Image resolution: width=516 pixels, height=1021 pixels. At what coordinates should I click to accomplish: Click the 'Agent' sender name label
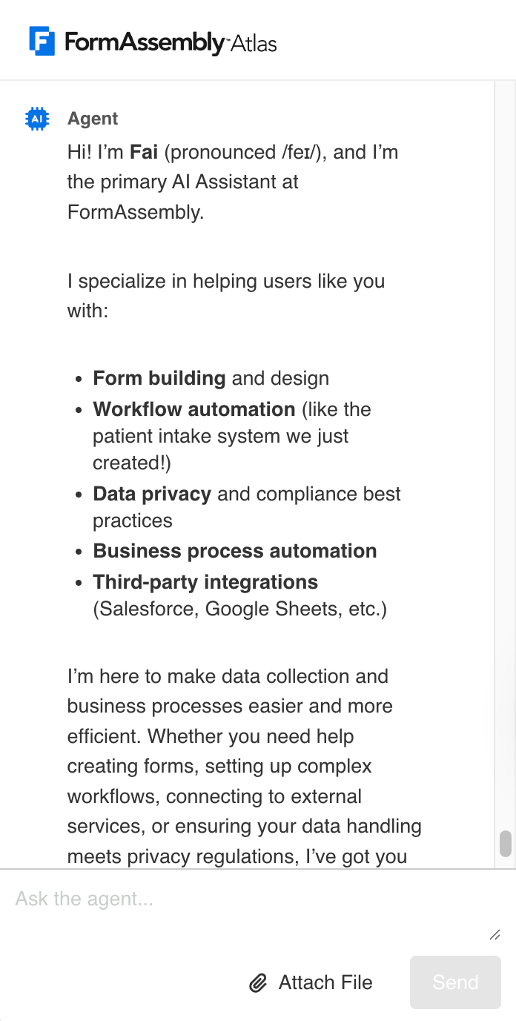coord(93,119)
